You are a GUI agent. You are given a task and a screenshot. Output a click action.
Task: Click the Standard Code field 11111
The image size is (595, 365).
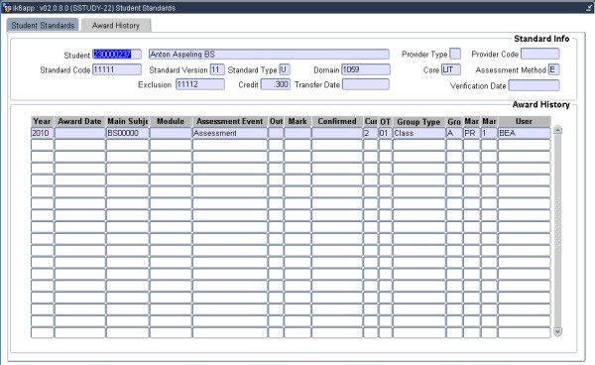117,69
